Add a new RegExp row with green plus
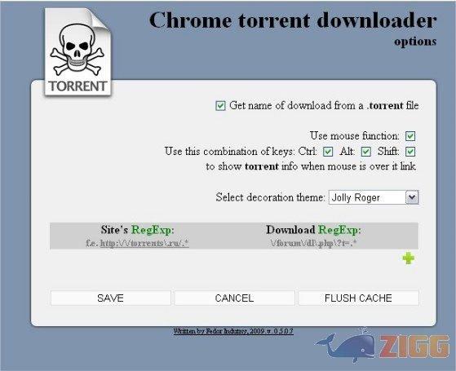Viewport: 456px width, 371px height. pyautogui.click(x=409, y=258)
